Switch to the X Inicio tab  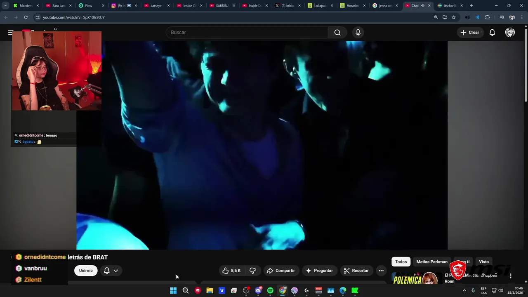288,6
